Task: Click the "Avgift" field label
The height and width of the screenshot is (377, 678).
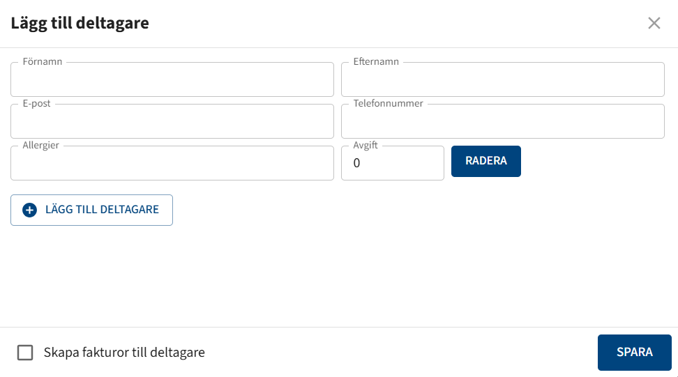Action: click(x=366, y=146)
